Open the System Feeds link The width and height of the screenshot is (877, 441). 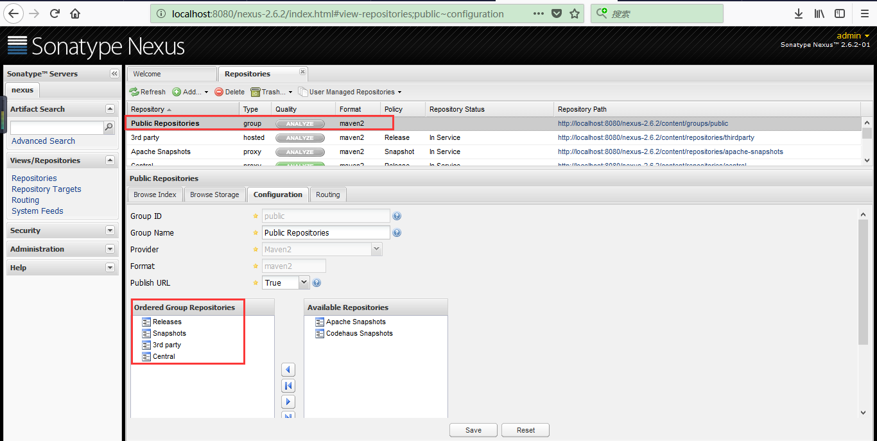click(x=37, y=211)
